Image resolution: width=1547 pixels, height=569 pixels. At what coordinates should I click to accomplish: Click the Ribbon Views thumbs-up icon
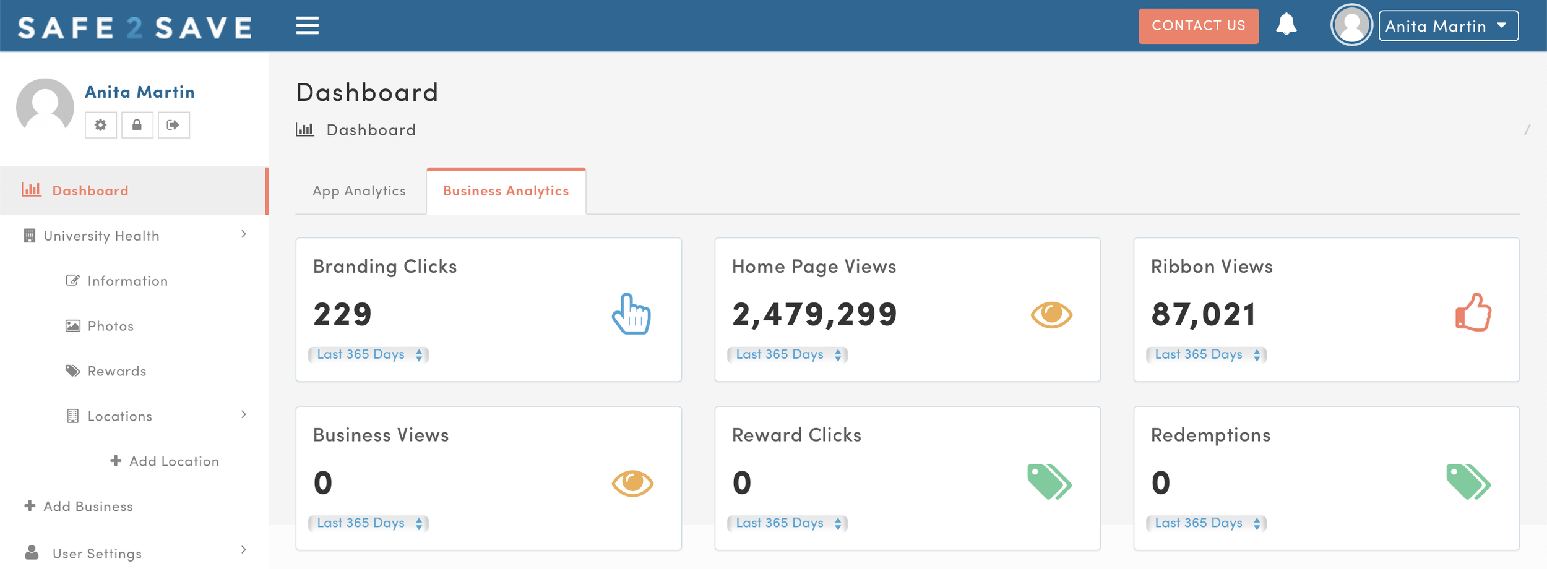click(1473, 312)
